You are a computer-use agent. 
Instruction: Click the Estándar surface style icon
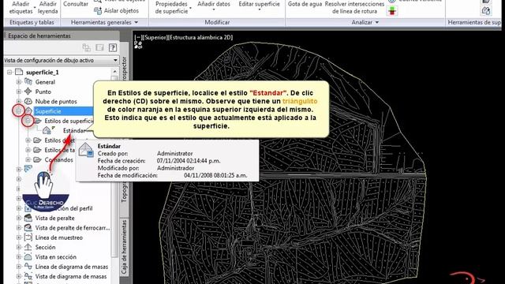pyautogui.click(x=47, y=130)
